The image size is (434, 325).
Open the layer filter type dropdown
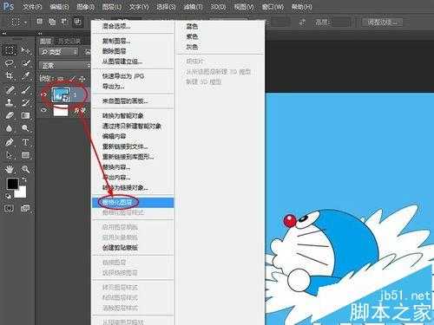point(59,52)
